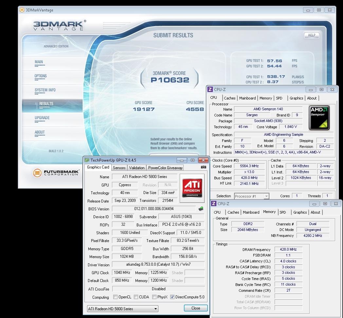Click the upper CPU-Z window Z icon
The height and width of the screenshot is (318, 343).
[210, 89]
